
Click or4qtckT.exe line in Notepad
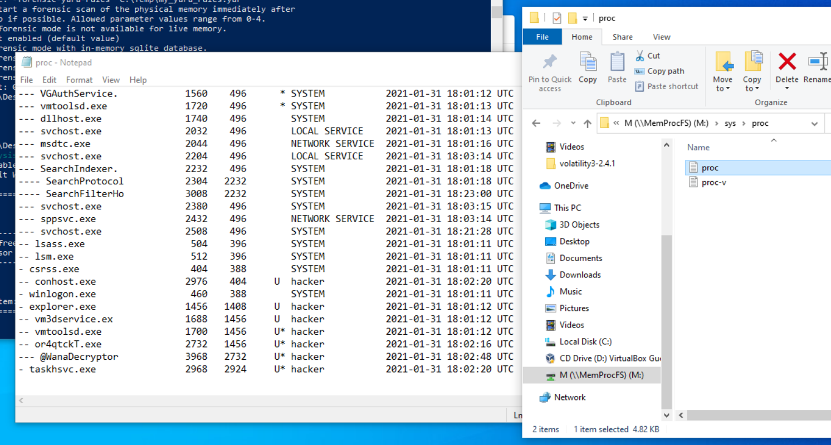(266, 344)
